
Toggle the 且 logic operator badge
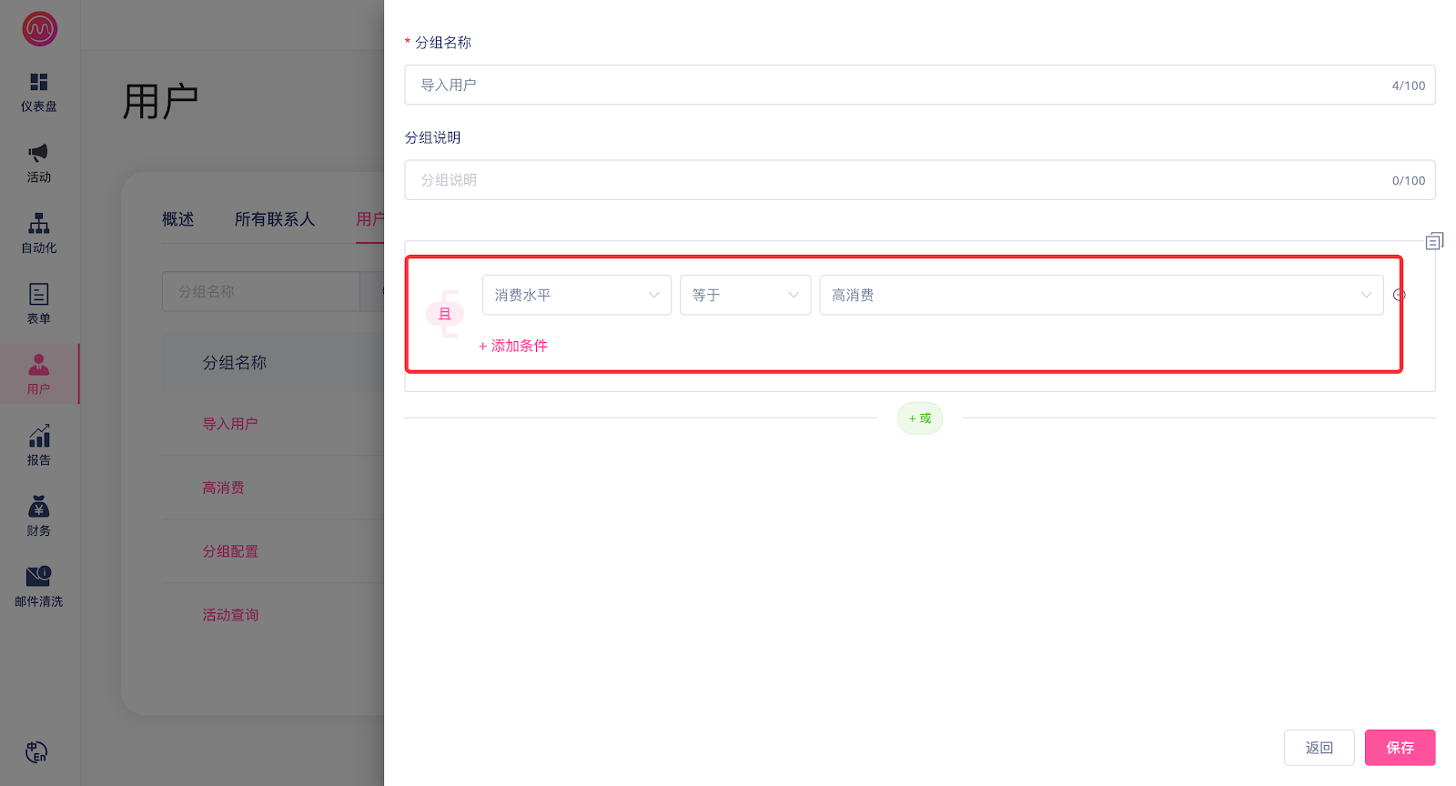point(445,314)
